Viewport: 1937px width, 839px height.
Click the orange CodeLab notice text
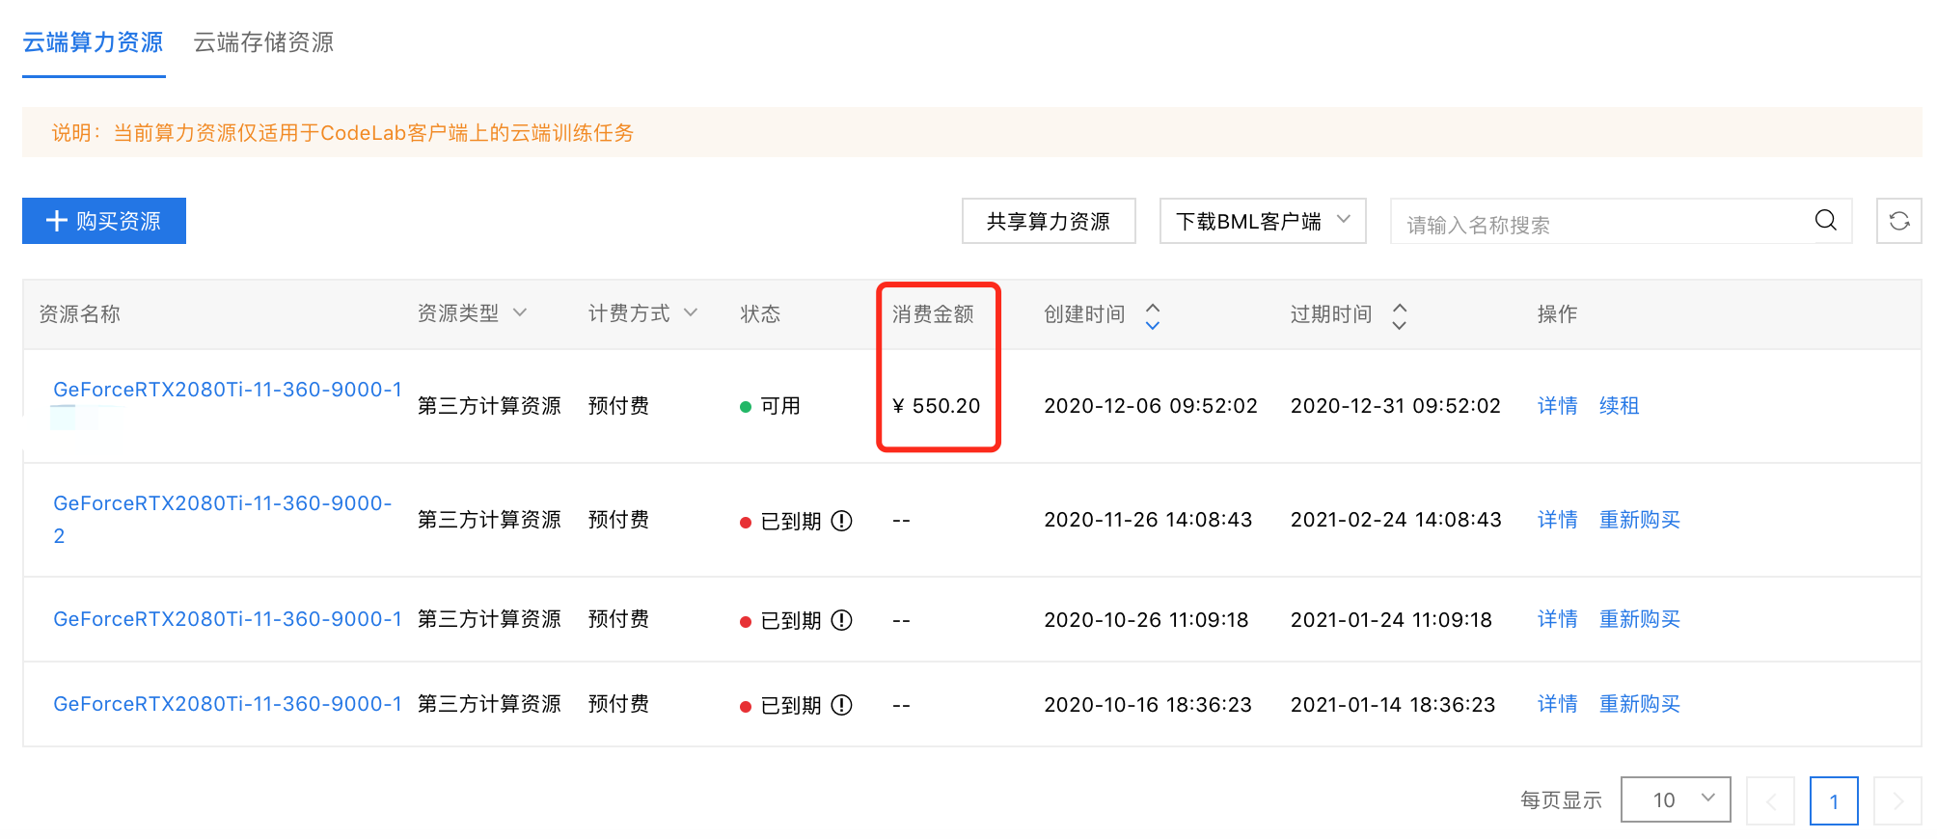342,133
